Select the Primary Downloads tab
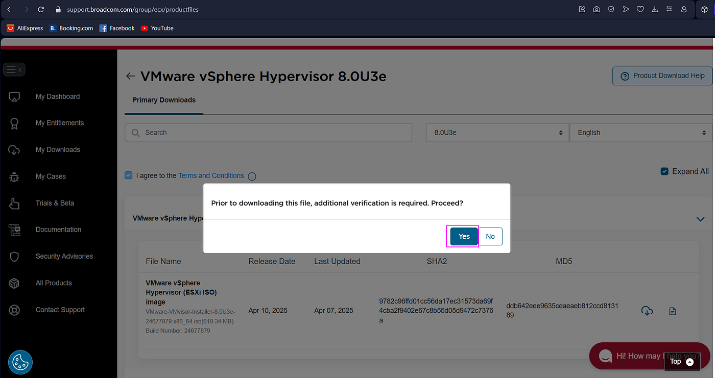Screen dimensions: 715x378 click(164, 100)
